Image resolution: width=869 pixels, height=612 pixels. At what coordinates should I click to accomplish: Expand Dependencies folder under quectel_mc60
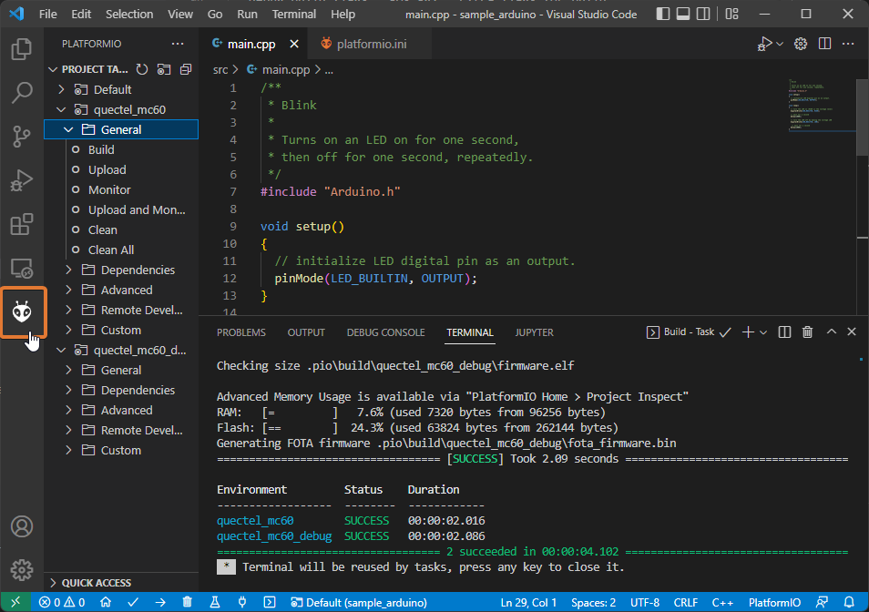click(x=68, y=270)
